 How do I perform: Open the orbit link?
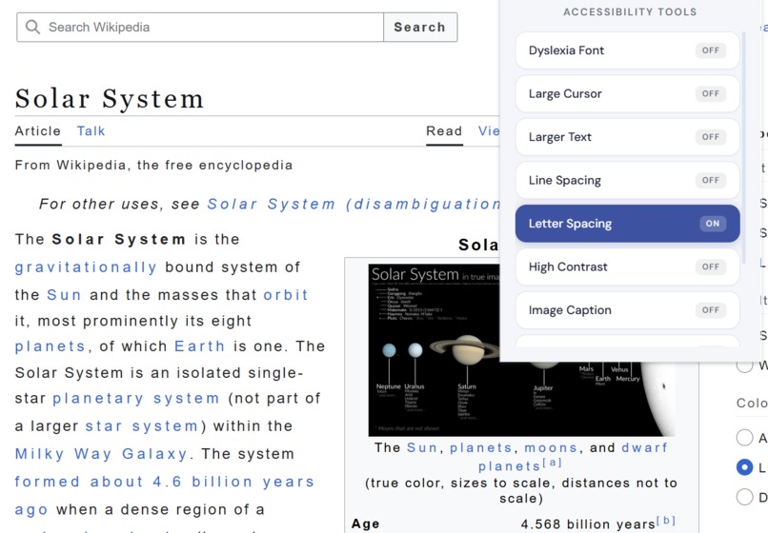click(x=286, y=295)
